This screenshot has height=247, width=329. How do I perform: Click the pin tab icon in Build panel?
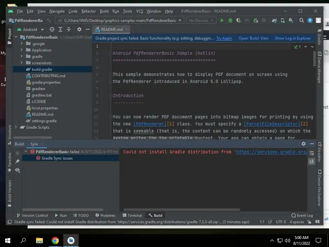click(x=17, y=161)
